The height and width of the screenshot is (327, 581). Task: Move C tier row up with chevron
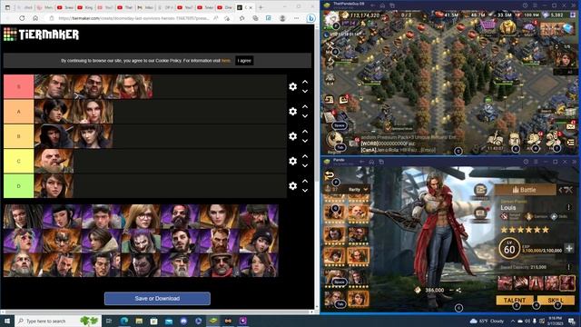pyautogui.click(x=305, y=156)
